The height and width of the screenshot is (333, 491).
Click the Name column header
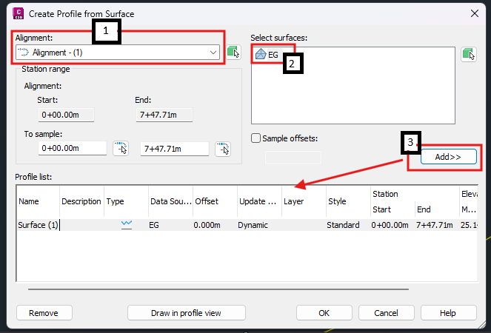pyautogui.click(x=28, y=201)
